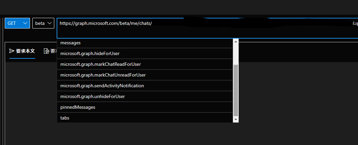The image size is (358, 145).
Task: Select microsoft.graph.unhideForUser suggestion
Action: tap(145, 97)
